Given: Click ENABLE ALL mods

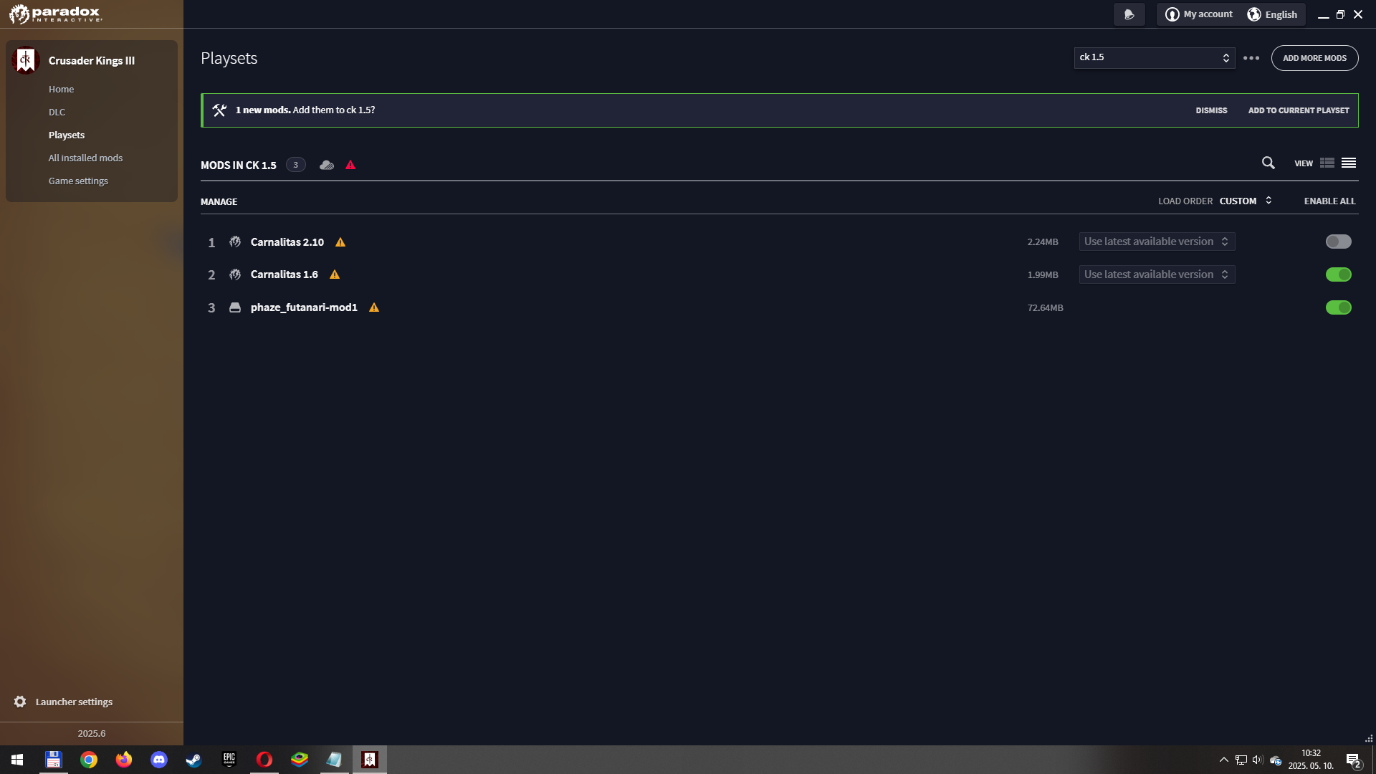Looking at the screenshot, I should pos(1329,201).
